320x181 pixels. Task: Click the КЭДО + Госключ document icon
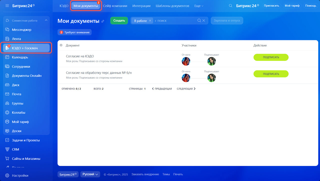[x=7, y=48]
